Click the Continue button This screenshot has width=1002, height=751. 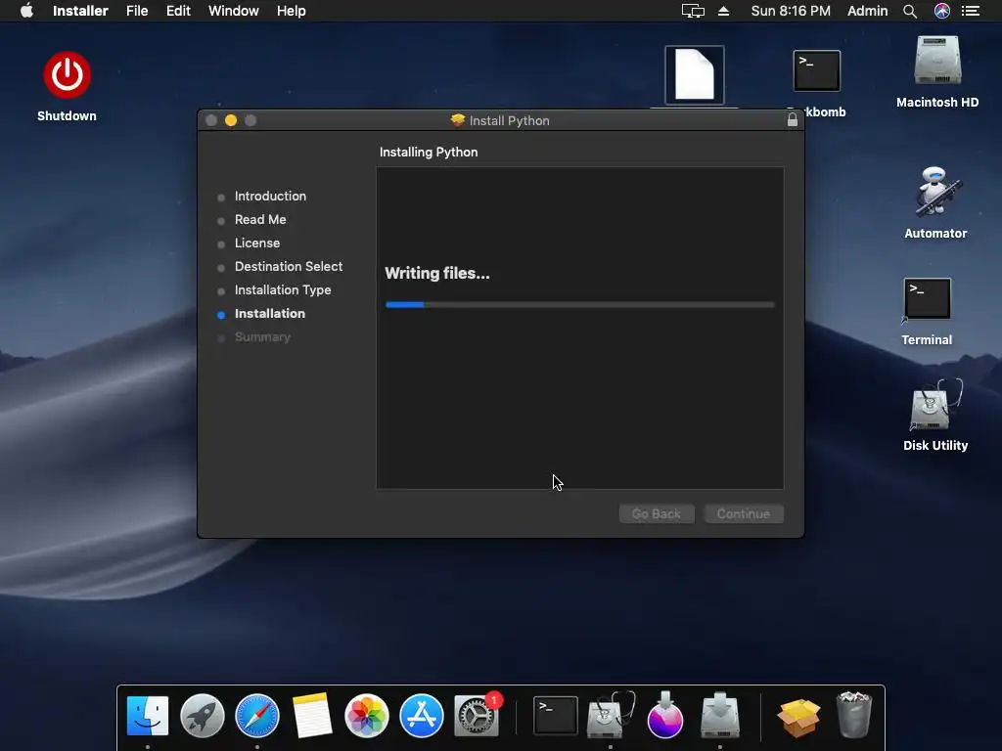[x=744, y=514]
